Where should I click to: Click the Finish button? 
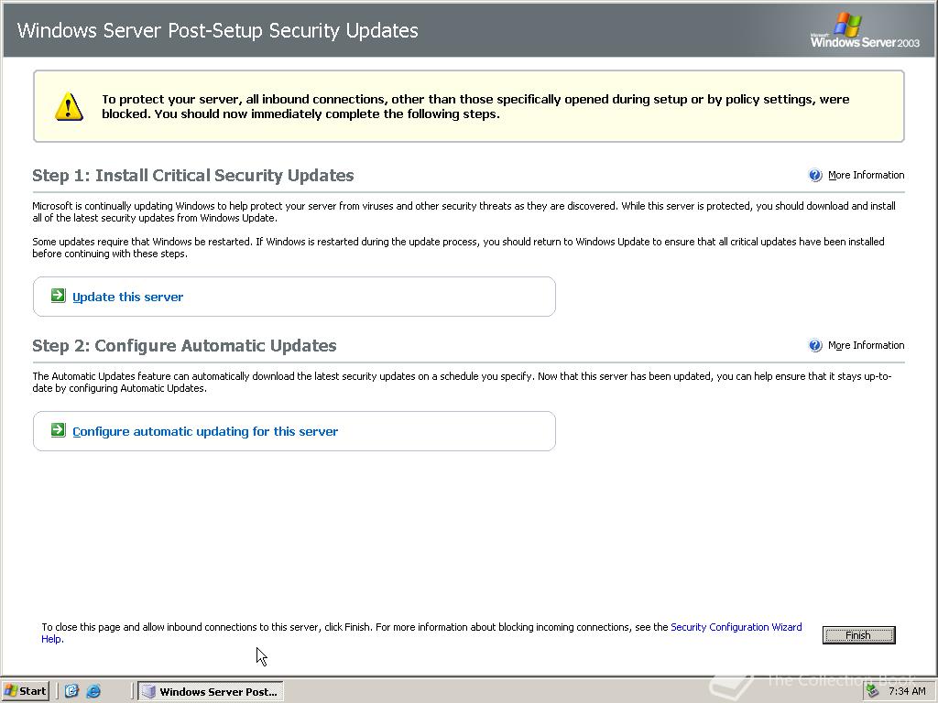859,635
